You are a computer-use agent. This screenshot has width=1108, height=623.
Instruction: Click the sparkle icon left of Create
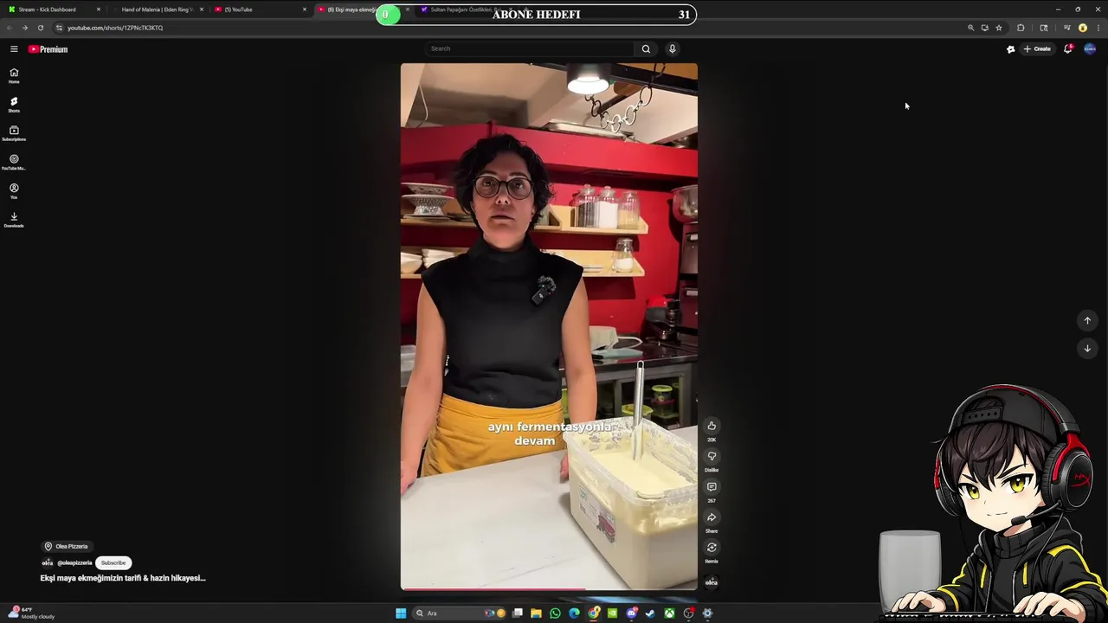coord(1010,49)
